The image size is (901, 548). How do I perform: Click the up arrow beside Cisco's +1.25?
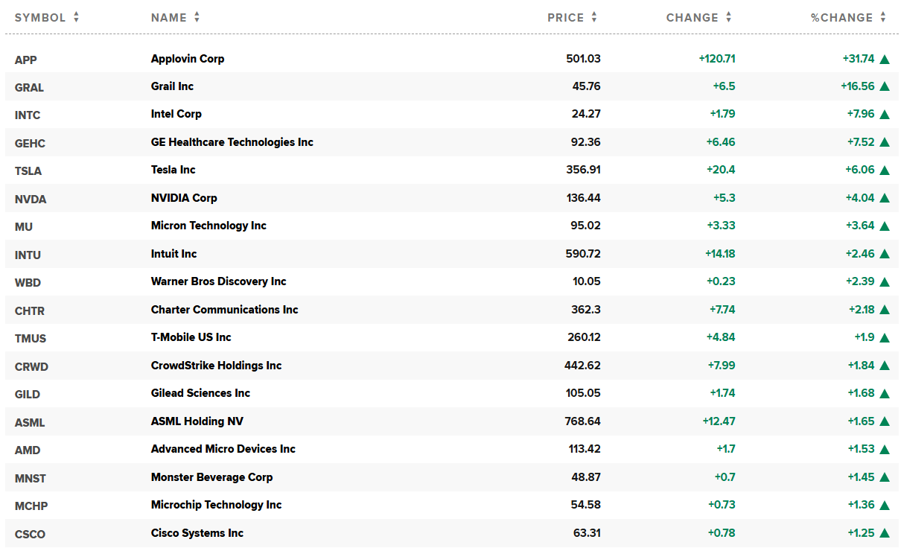[x=885, y=533]
